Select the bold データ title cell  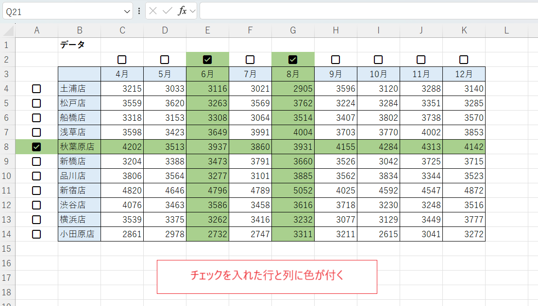tap(79, 45)
